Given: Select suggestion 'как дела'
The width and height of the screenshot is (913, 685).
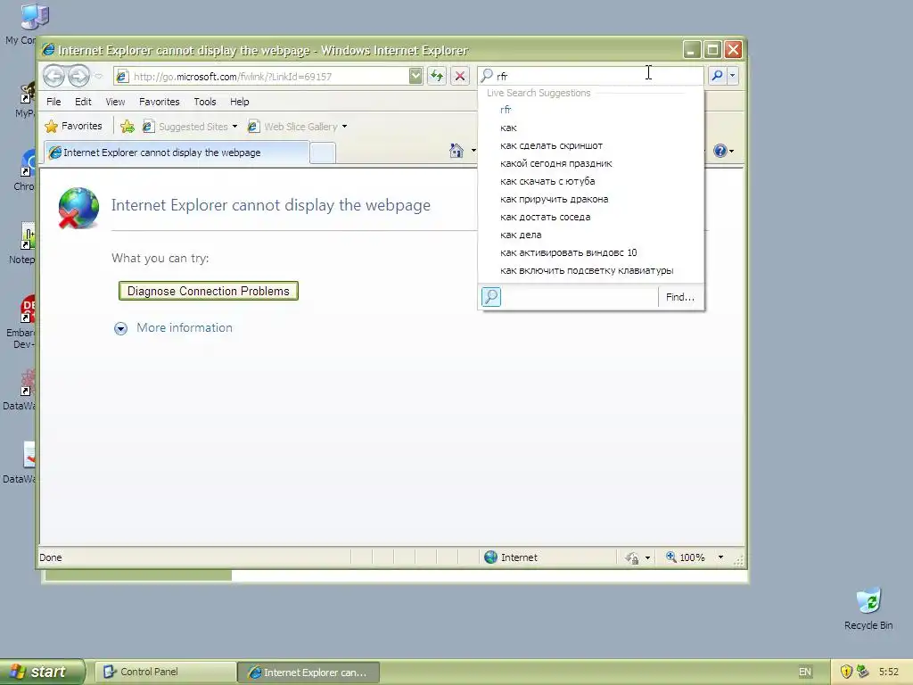Looking at the screenshot, I should tap(590, 235).
